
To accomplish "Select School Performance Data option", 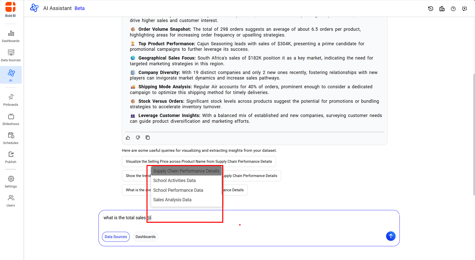I will pos(178,190).
